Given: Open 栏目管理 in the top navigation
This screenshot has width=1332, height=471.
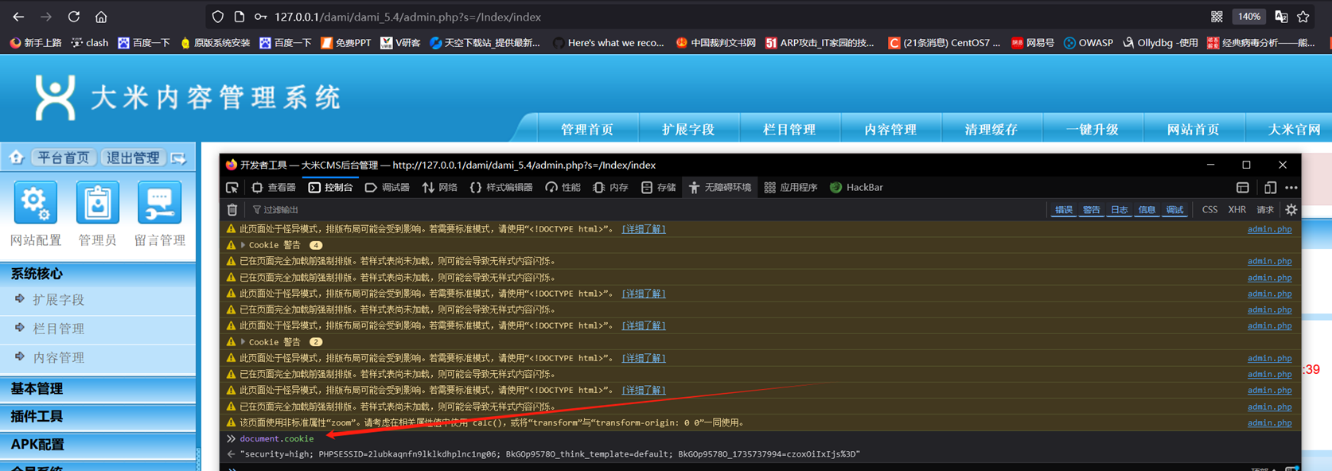Looking at the screenshot, I should (789, 129).
